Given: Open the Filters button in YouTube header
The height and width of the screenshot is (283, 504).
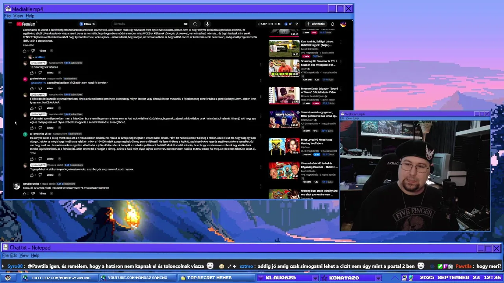Looking at the screenshot, I should (87, 24).
